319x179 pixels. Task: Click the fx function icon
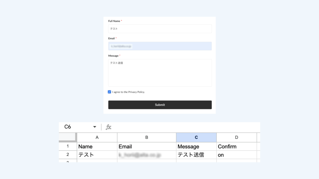coord(108,127)
